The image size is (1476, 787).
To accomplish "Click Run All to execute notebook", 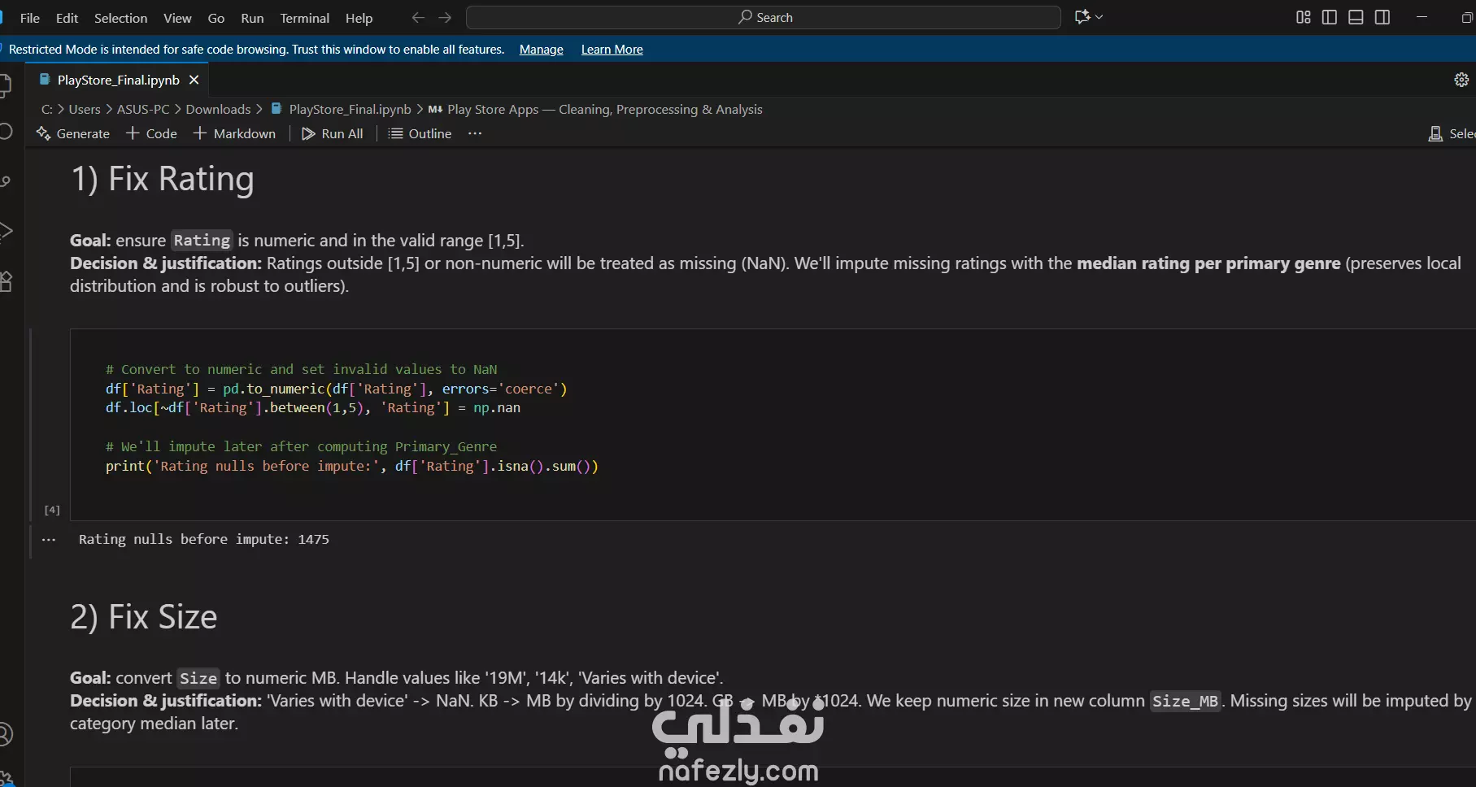I will (x=333, y=133).
